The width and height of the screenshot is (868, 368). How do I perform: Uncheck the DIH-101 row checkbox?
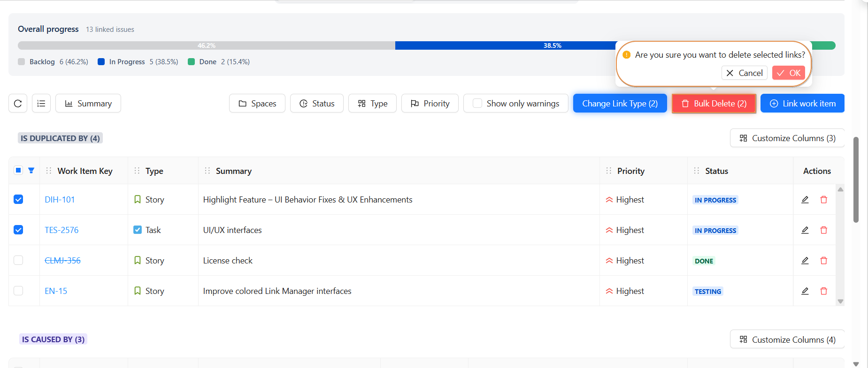18,200
